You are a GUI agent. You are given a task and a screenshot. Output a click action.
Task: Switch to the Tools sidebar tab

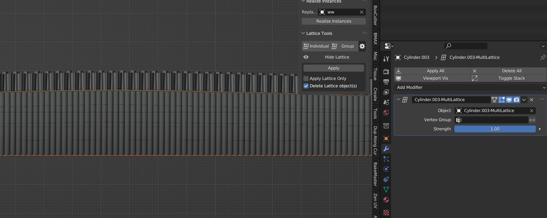coord(375,114)
